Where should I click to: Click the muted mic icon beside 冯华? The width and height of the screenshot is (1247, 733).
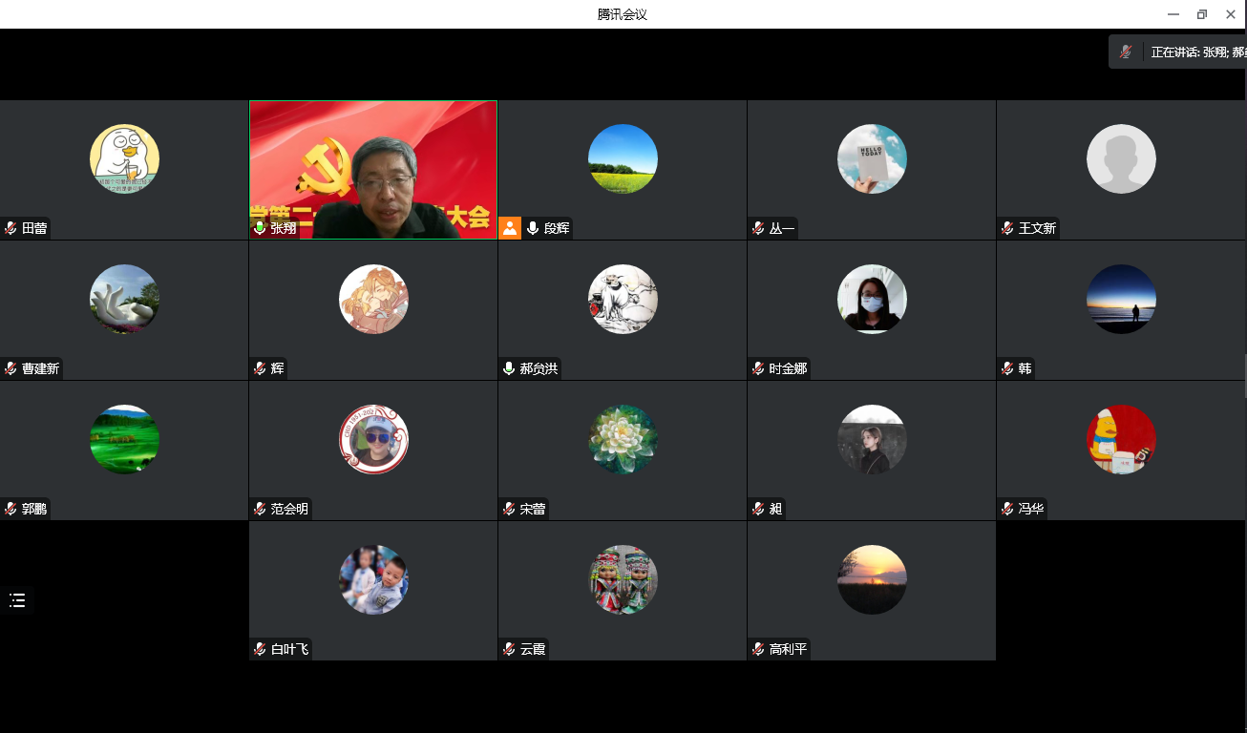click(x=1007, y=509)
